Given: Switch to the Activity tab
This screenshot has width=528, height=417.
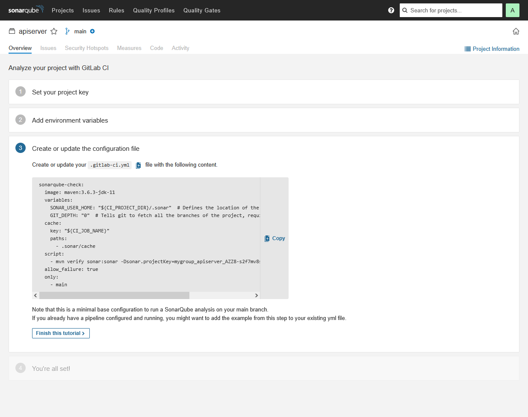Looking at the screenshot, I should tap(180, 48).
